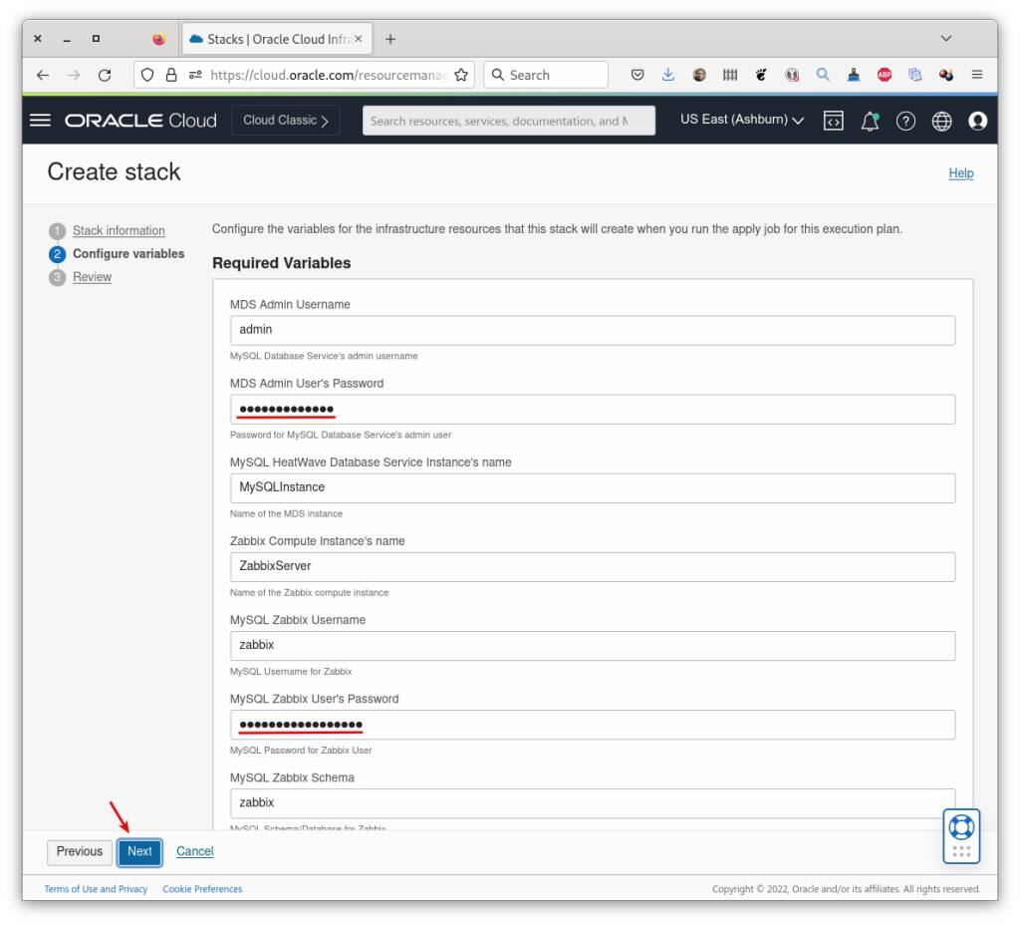Expand the US East (Ashburn) region selector
The image size is (1020, 925).
point(742,120)
